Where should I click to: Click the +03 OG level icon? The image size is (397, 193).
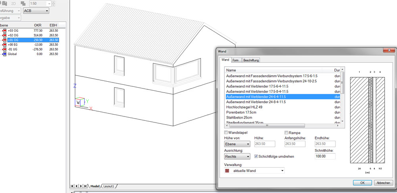(x=5, y=31)
